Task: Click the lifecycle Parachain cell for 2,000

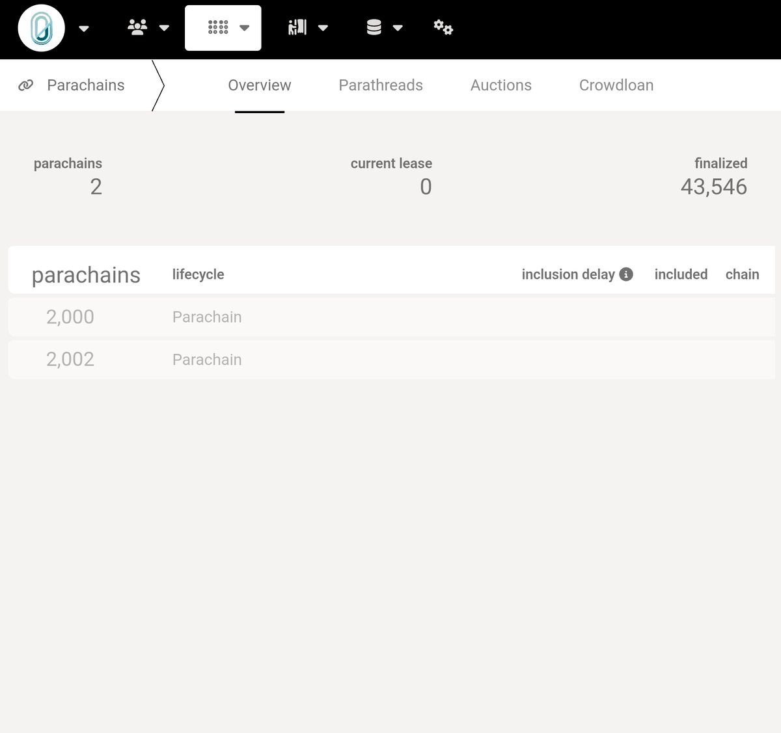Action: pos(207,317)
